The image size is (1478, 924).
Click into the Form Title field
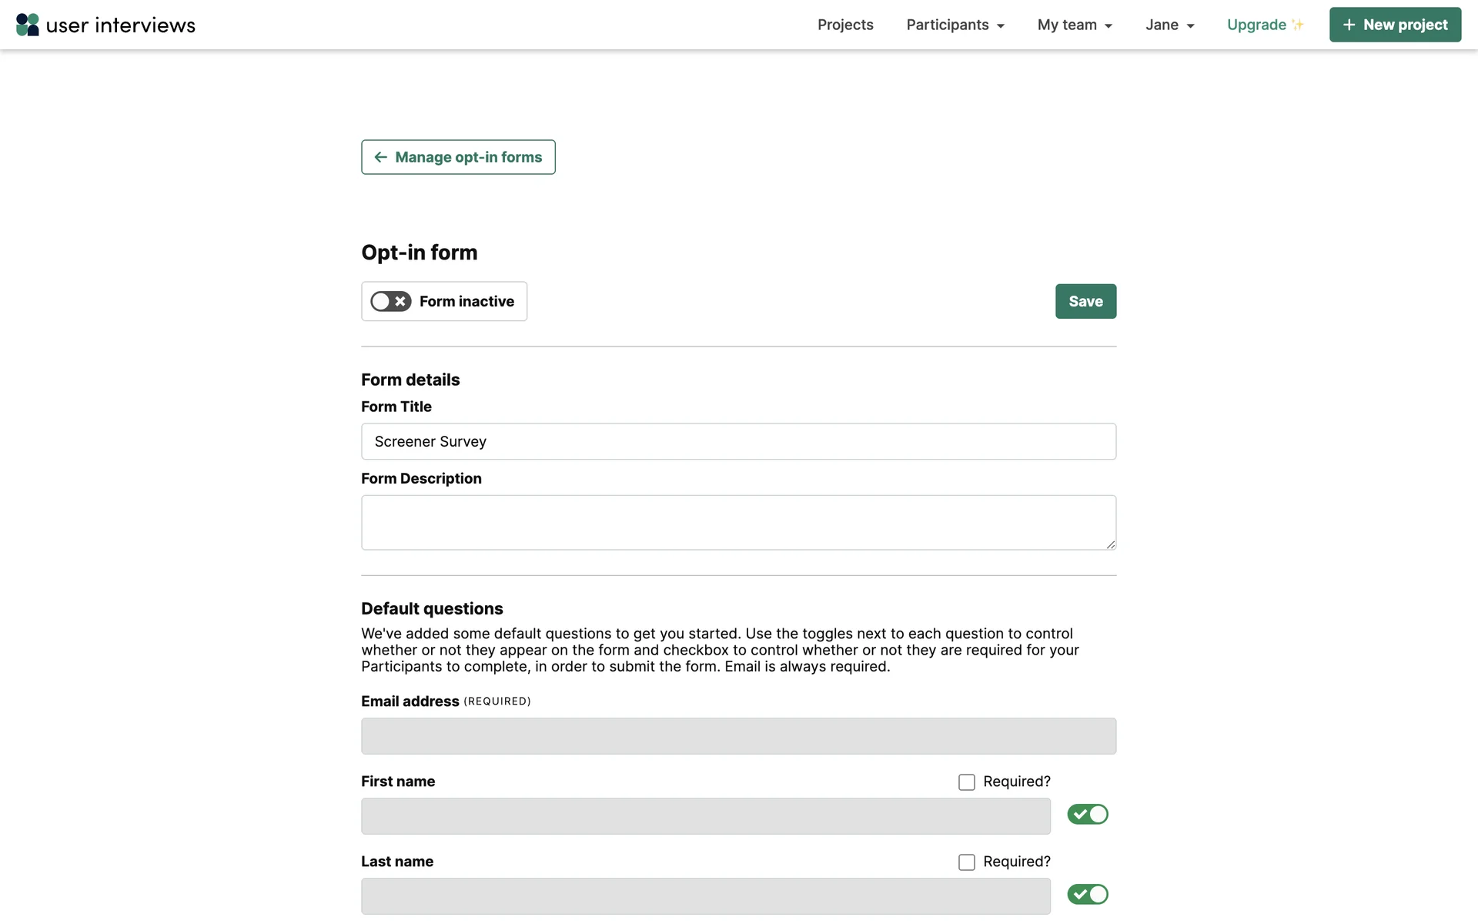[x=738, y=442]
